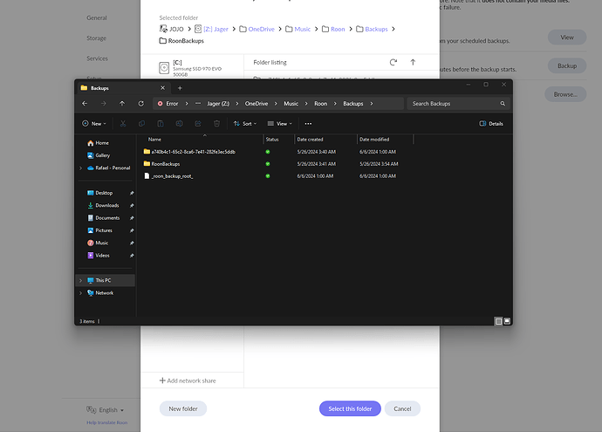The width and height of the screenshot is (602, 432).
Task: Open the Details pane in Explorer
Action: coord(491,124)
